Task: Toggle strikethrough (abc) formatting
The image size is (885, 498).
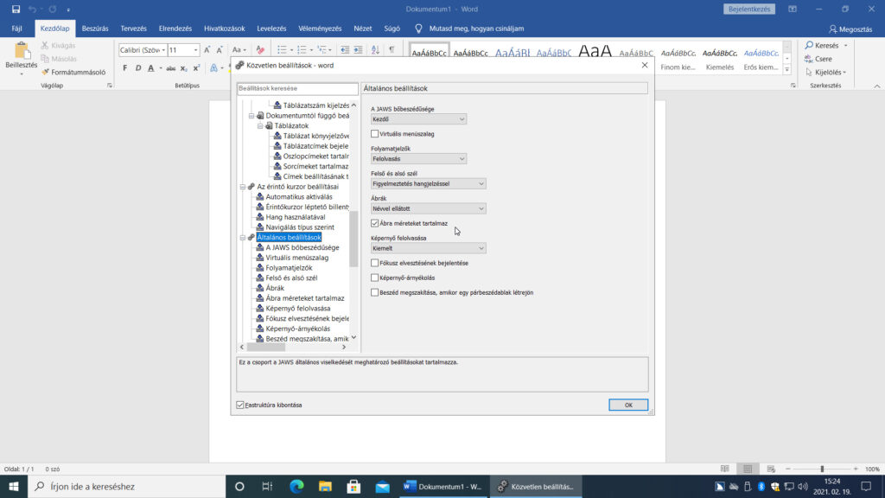Action: (170, 68)
